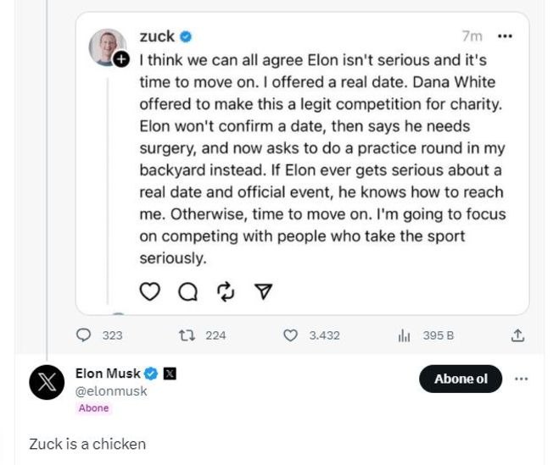Open the three-dot menu on zuck's post
This screenshot has width=559, height=465.
pos(506,37)
